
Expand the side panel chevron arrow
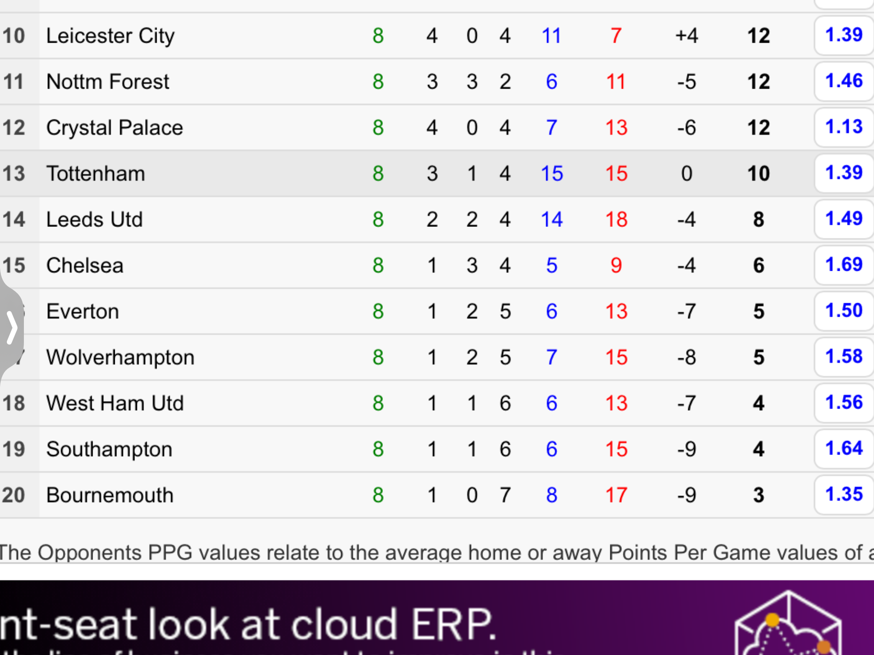coord(12,327)
